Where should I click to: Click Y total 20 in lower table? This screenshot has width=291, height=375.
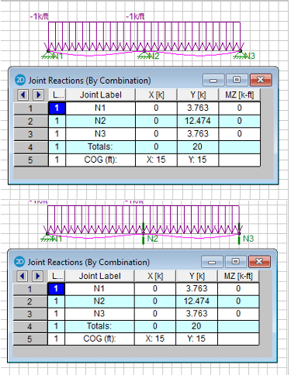pos(196,326)
